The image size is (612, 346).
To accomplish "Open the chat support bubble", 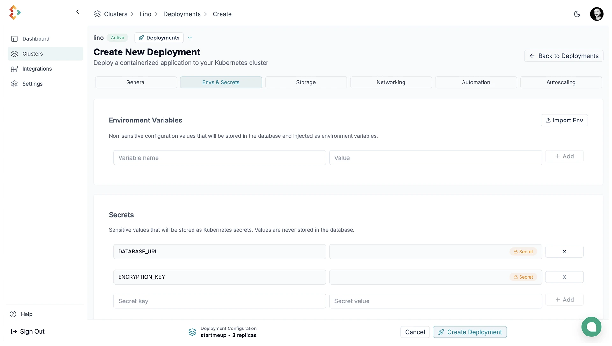I will pyautogui.click(x=591, y=327).
